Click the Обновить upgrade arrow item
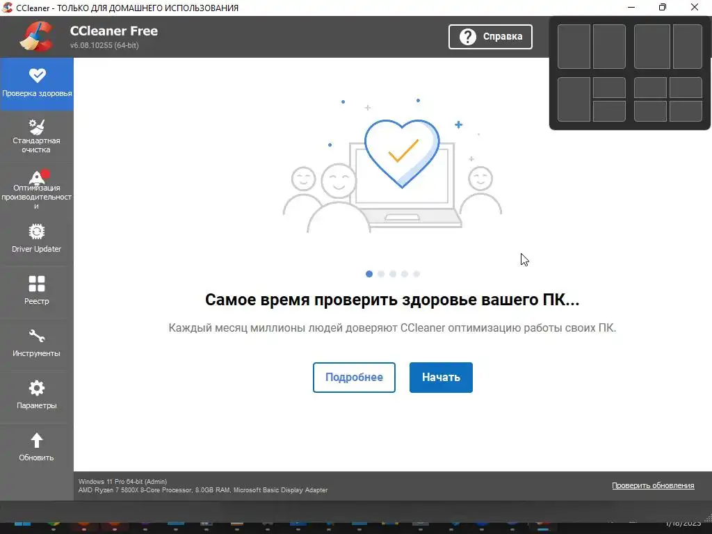This screenshot has width=712, height=534. click(x=37, y=447)
